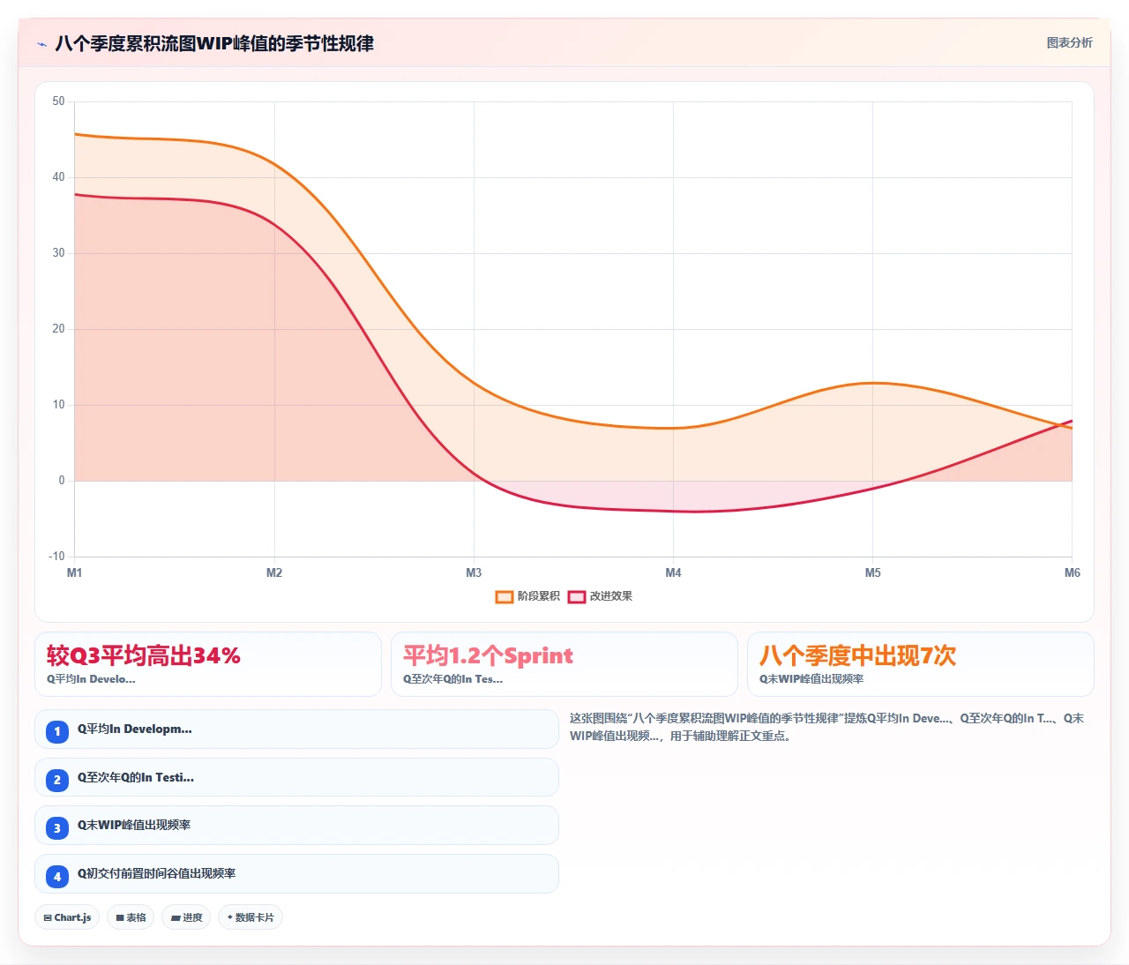Click the 表格 tag chip
Screen dimensions: 1129x965
click(131, 917)
